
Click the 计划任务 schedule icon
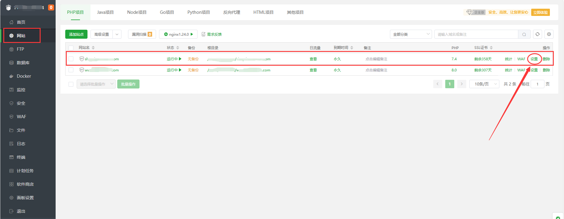pyautogui.click(x=11, y=171)
